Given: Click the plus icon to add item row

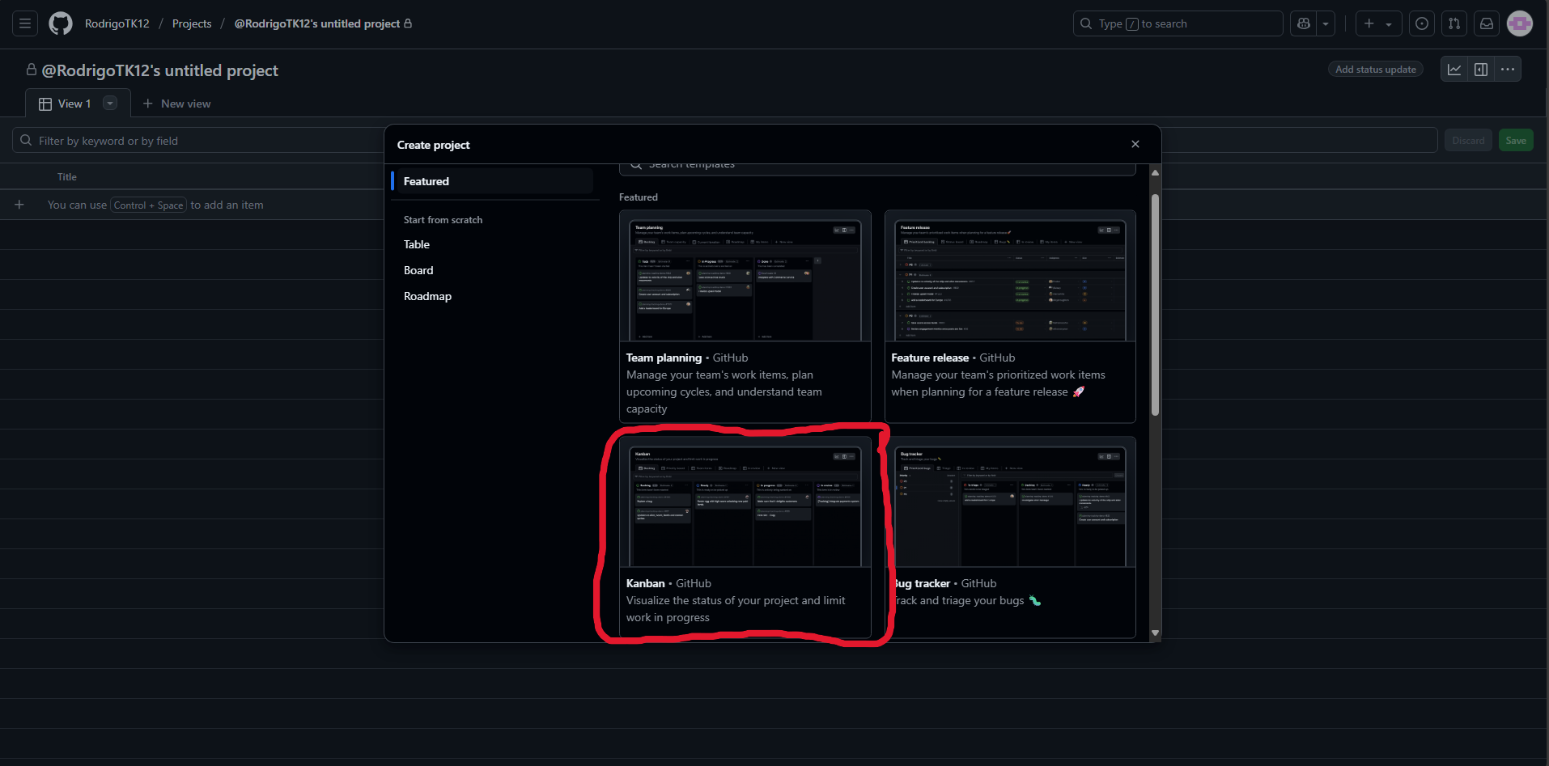Looking at the screenshot, I should pos(19,205).
